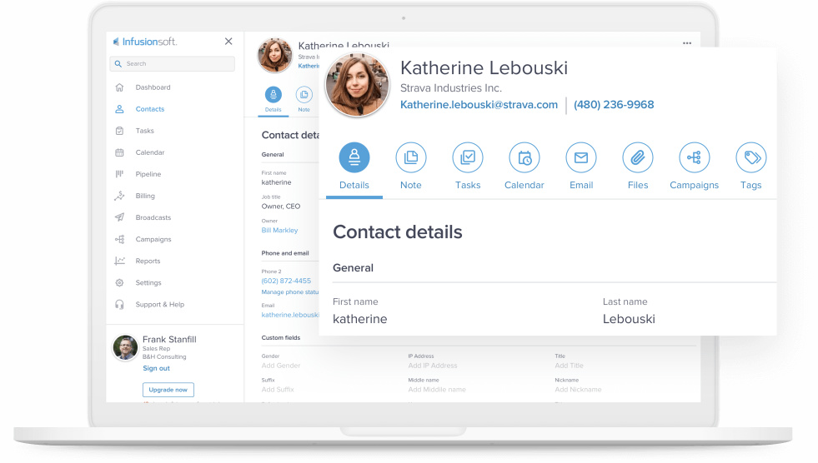Click Sign out under Frank Stanfill
The height and width of the screenshot is (463, 818).
(157, 368)
